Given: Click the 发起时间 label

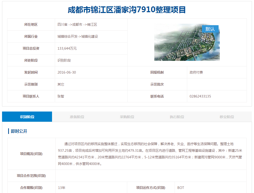Looking at the screenshot, I should point(31,73).
